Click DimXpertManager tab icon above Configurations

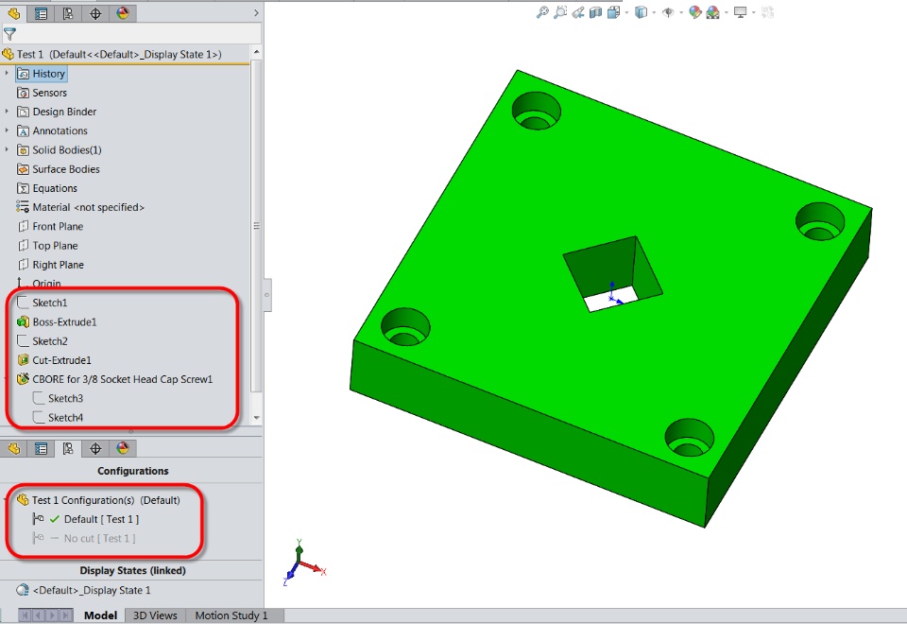[x=95, y=448]
